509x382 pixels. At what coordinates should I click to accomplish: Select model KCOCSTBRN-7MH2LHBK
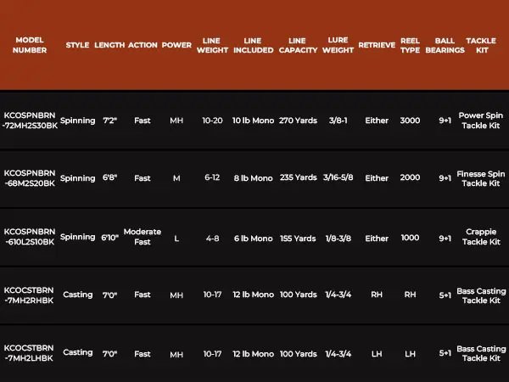(x=30, y=353)
